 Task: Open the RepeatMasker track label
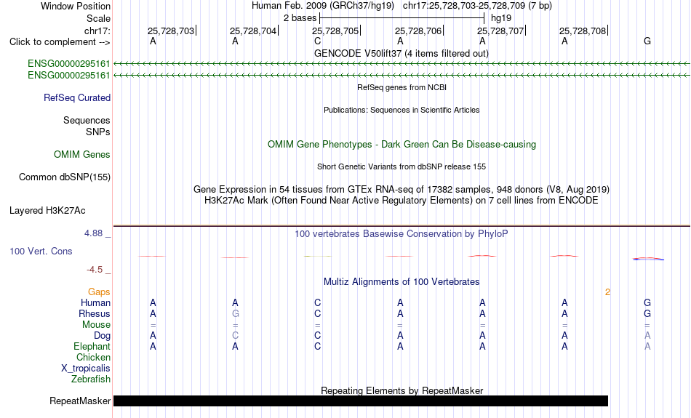(x=80, y=401)
